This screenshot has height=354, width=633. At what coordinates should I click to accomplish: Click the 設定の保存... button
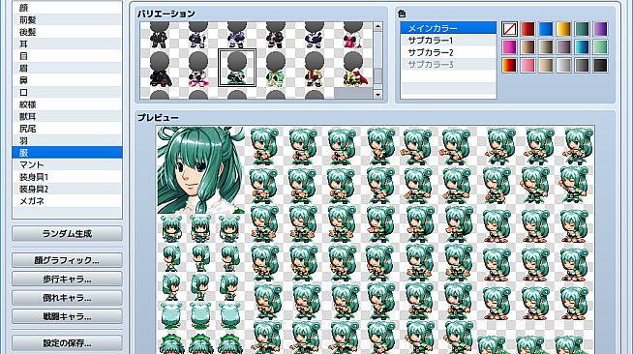click(x=67, y=343)
